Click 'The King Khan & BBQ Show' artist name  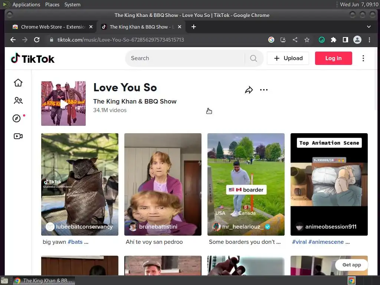(x=135, y=101)
